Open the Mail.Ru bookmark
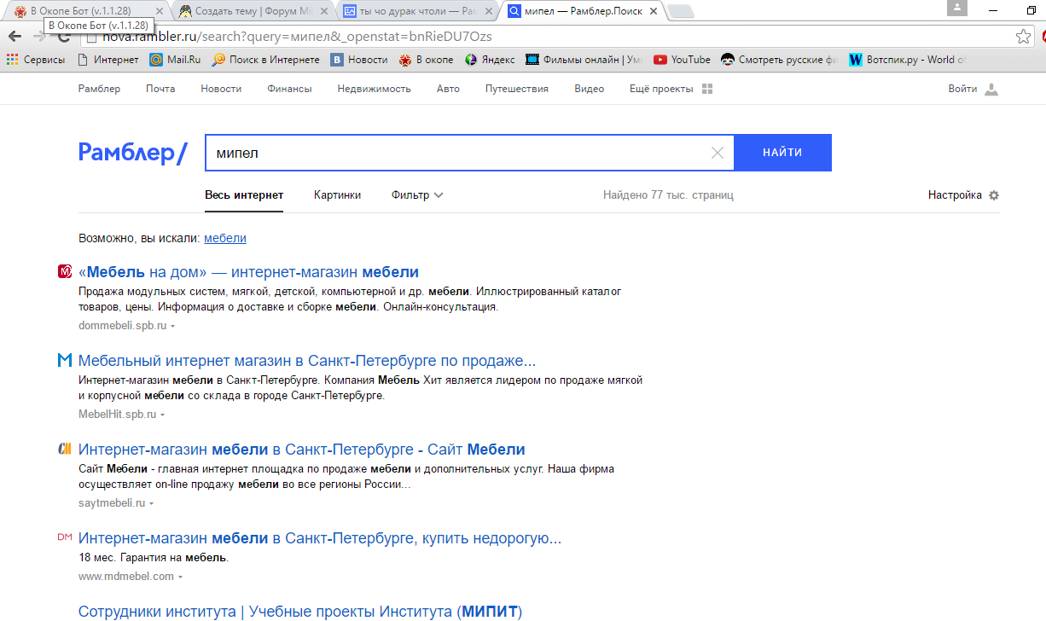The height and width of the screenshot is (621, 1046). (x=176, y=60)
